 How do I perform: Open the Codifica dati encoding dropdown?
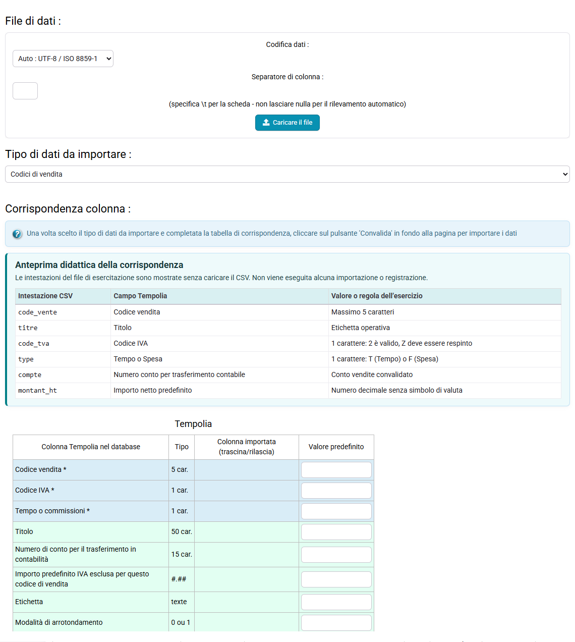pos(63,59)
